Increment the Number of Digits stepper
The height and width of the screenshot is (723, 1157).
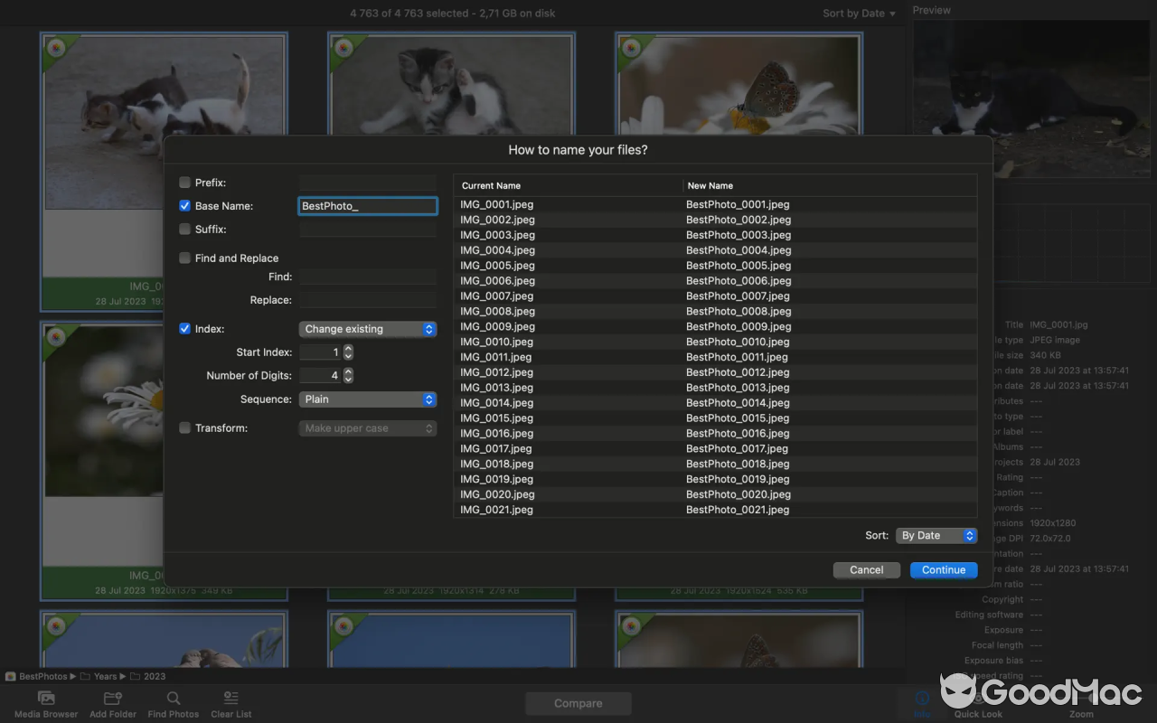coord(348,371)
